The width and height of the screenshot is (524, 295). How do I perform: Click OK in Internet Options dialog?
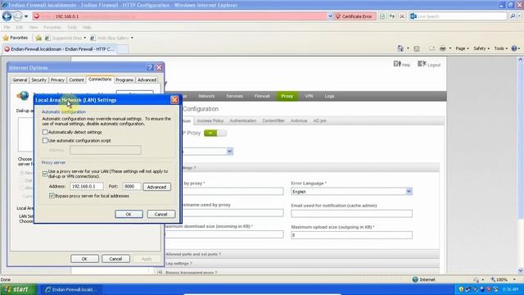point(84,259)
